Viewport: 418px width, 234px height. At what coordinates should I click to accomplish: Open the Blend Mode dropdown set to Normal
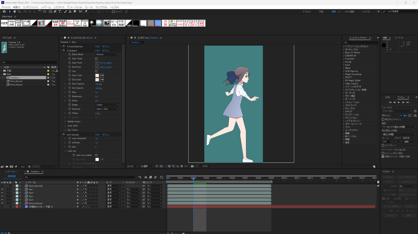107,54
